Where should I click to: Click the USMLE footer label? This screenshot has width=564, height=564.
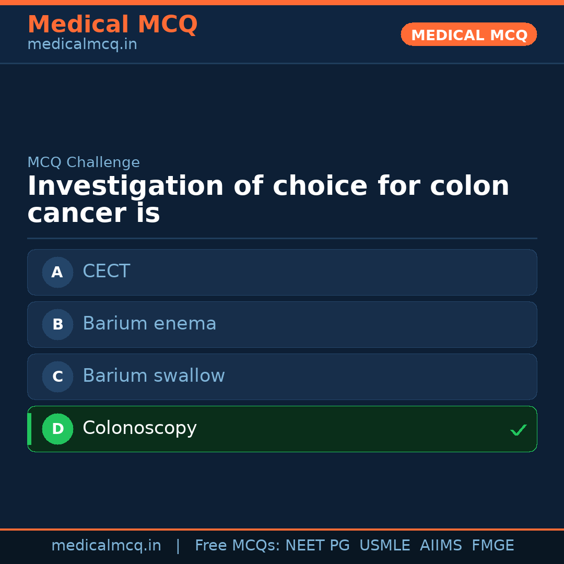[x=384, y=546]
